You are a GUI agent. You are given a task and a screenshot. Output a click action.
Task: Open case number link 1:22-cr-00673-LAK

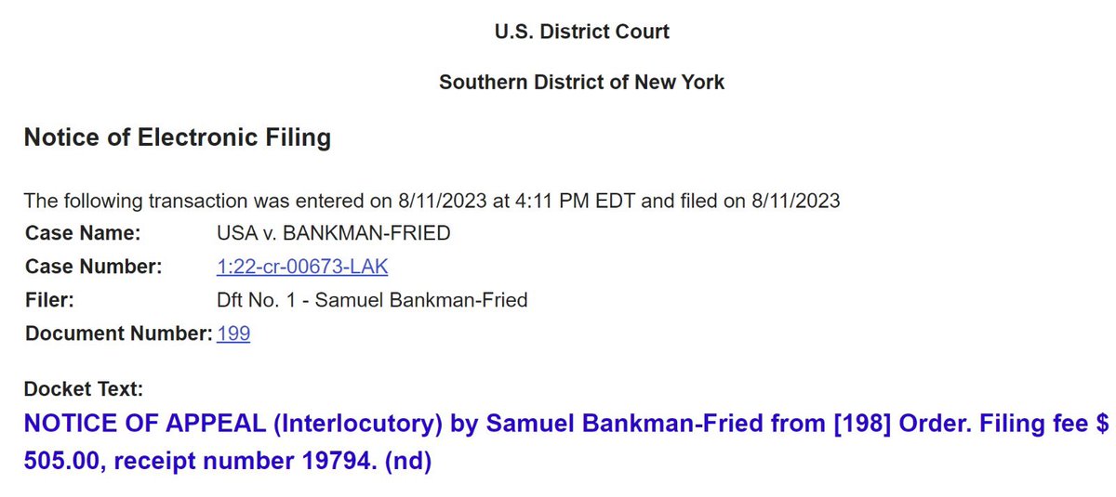[x=301, y=267]
